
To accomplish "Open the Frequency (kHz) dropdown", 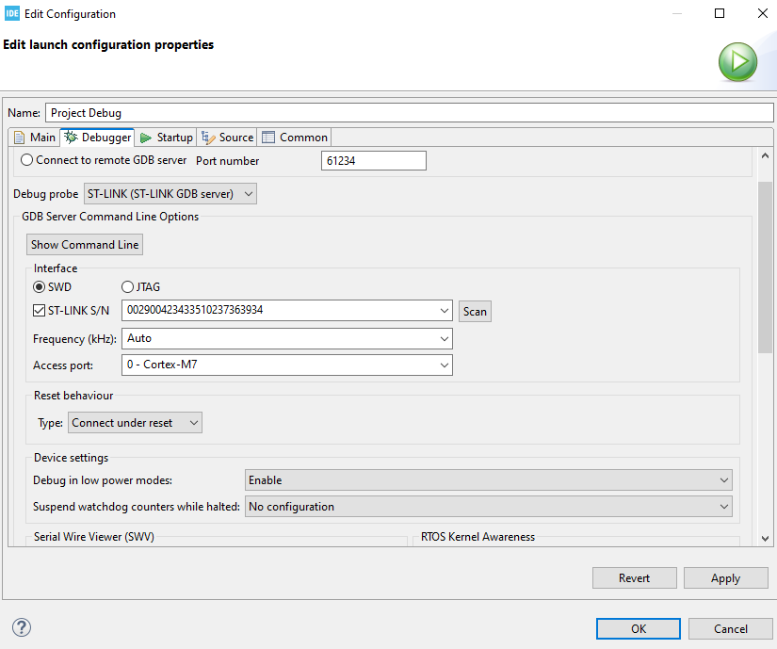I will click(x=445, y=338).
